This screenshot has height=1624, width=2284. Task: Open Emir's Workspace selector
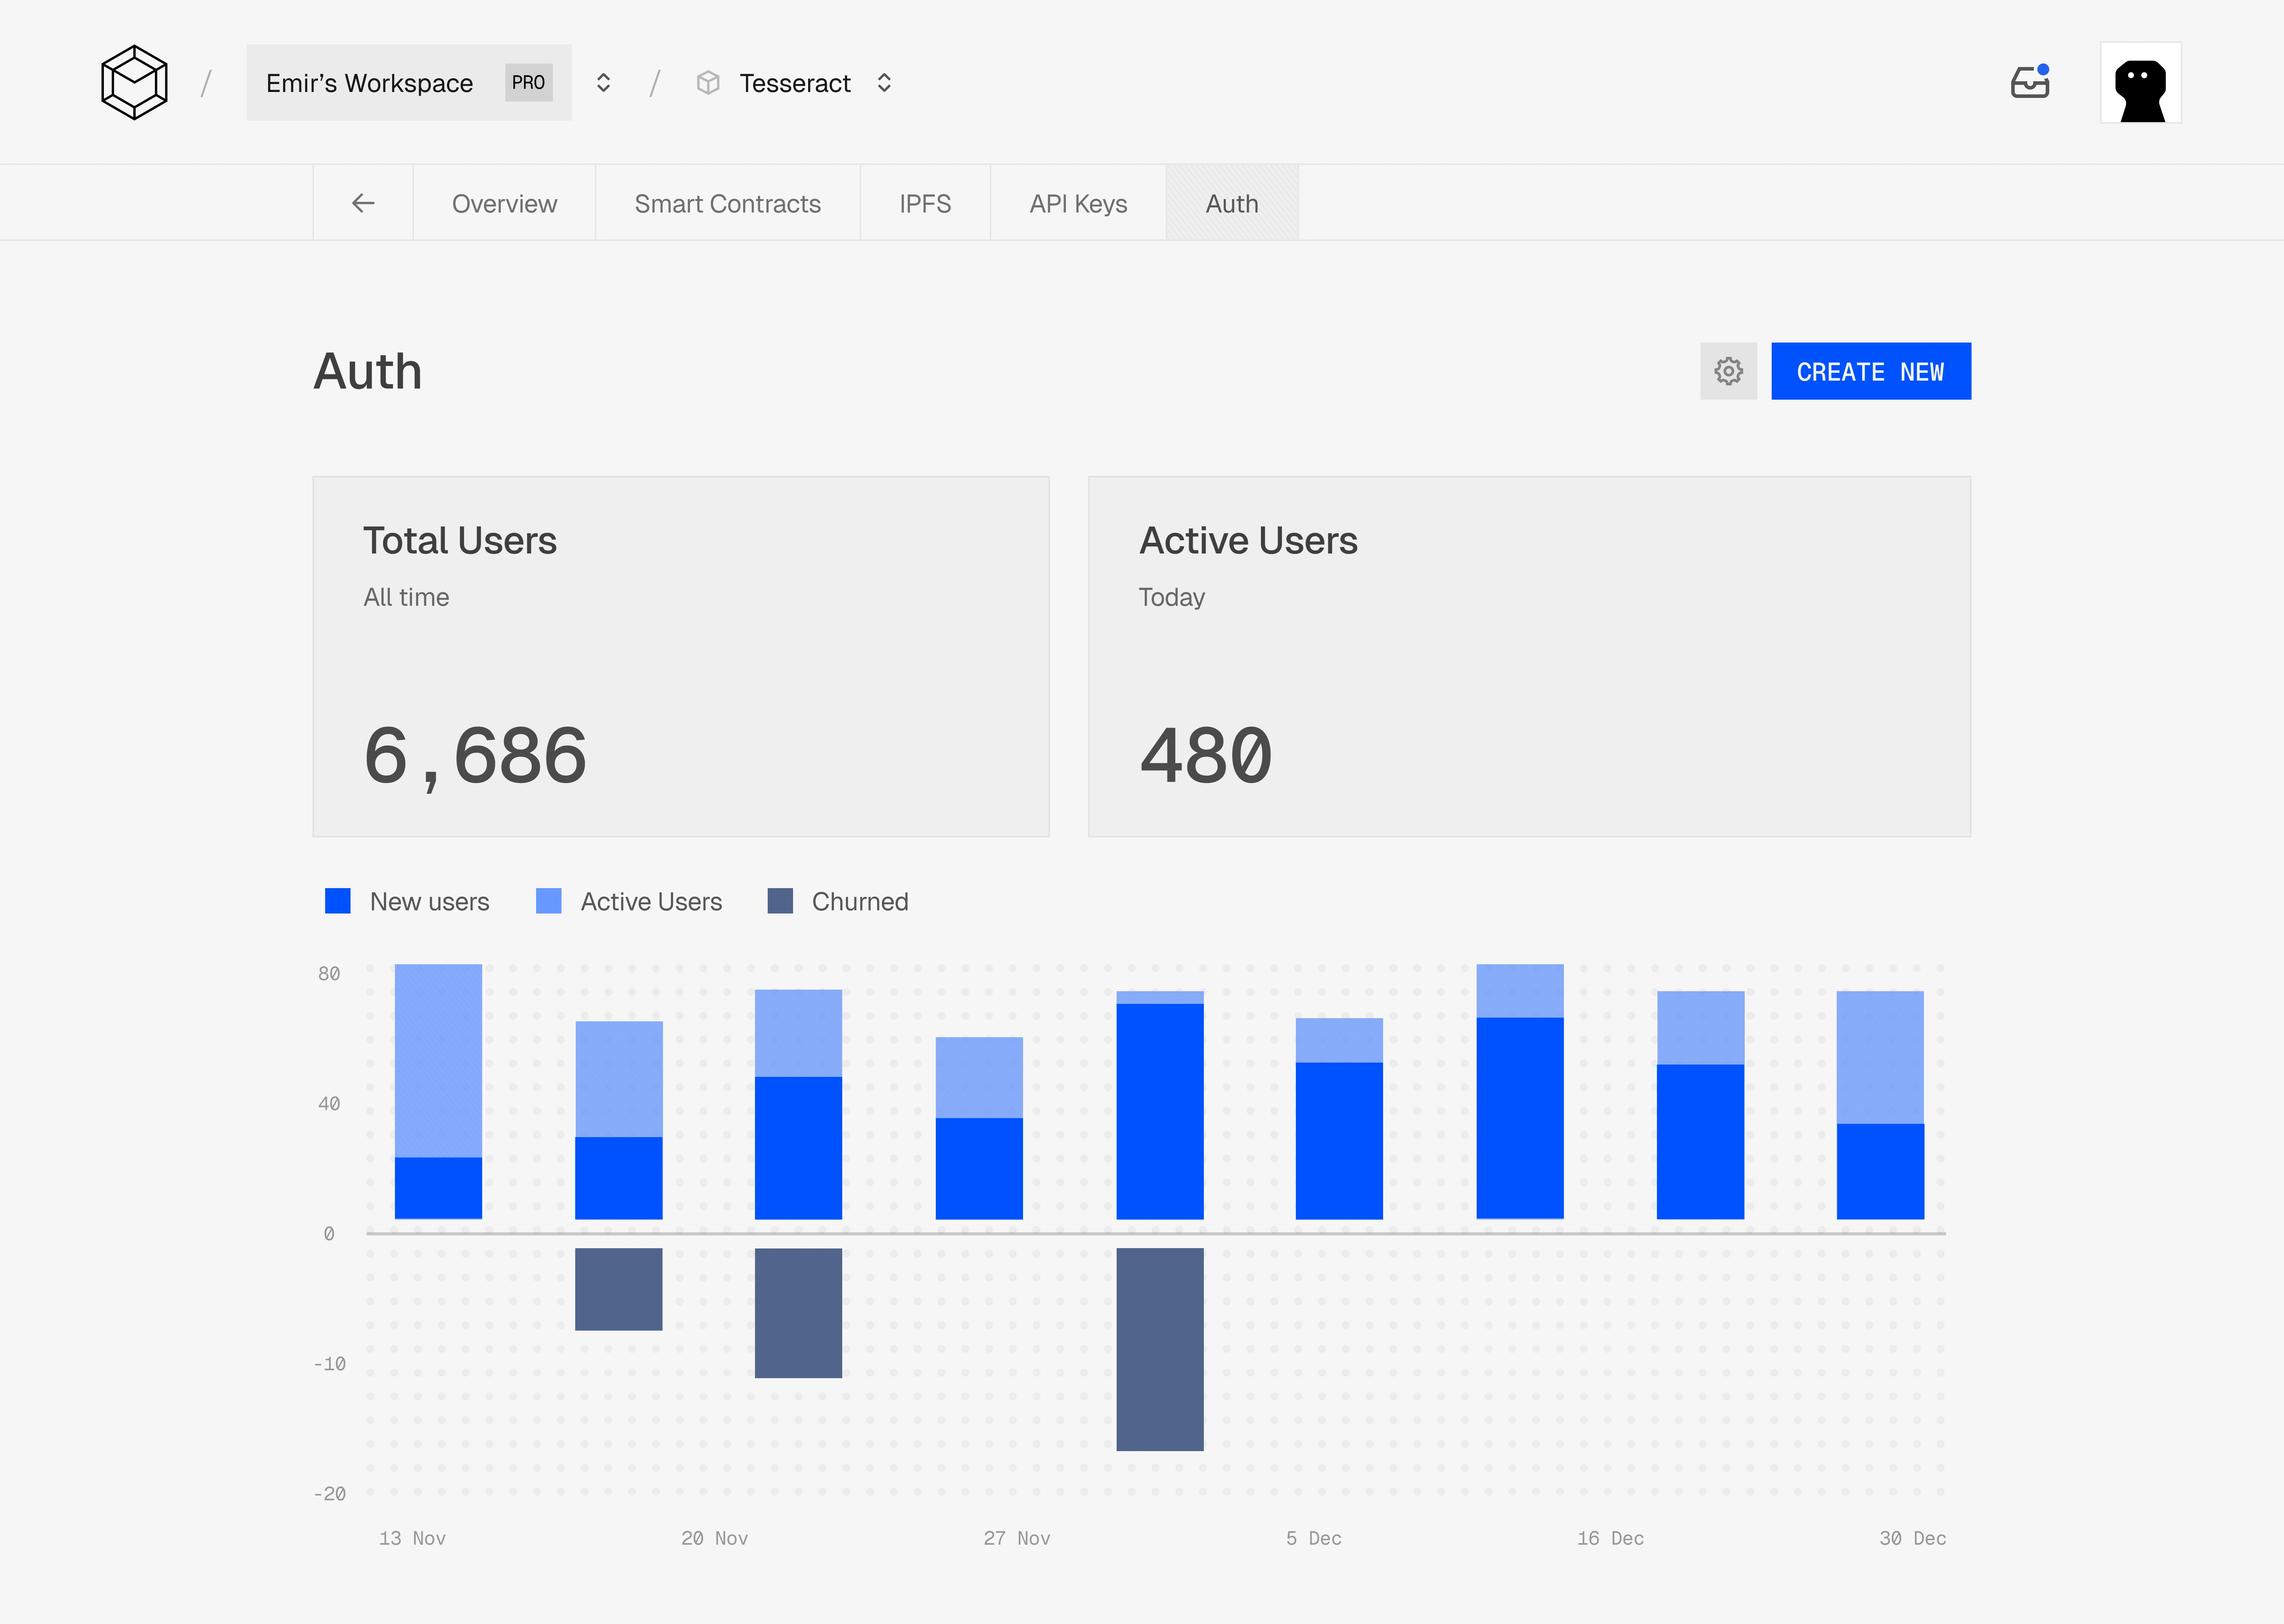point(369,83)
